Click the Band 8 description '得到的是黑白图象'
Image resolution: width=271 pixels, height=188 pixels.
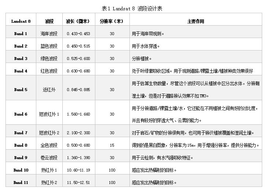pyautogui.click(x=195, y=145)
